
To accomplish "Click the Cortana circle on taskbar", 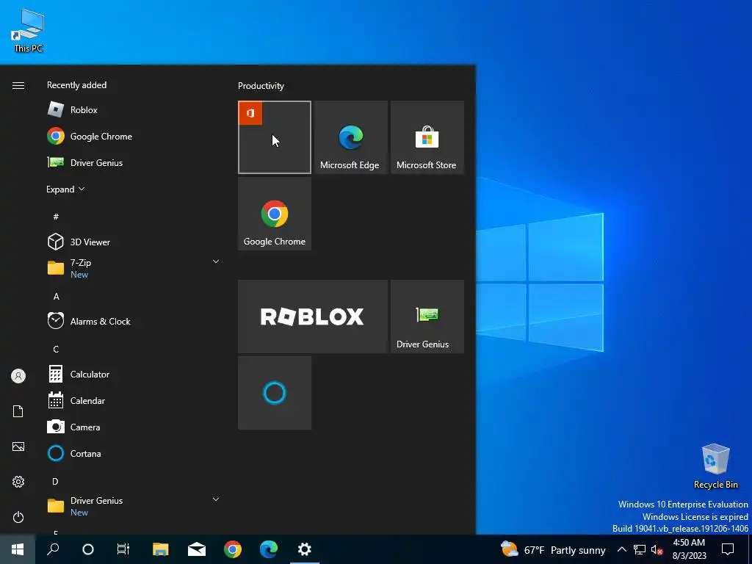I will (88, 549).
